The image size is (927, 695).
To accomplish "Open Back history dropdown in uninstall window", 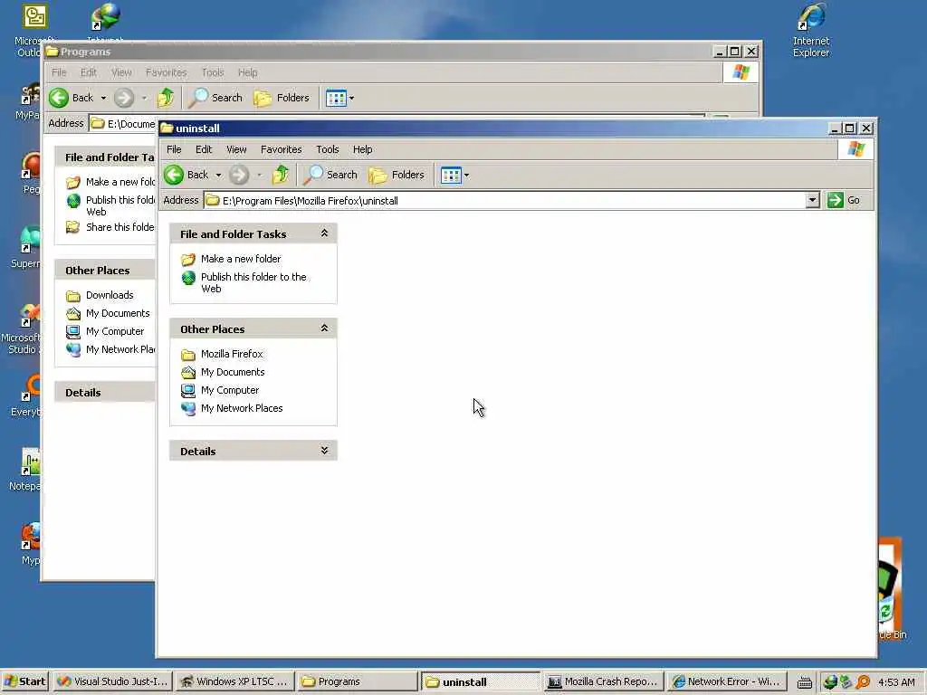I will pyautogui.click(x=218, y=176).
